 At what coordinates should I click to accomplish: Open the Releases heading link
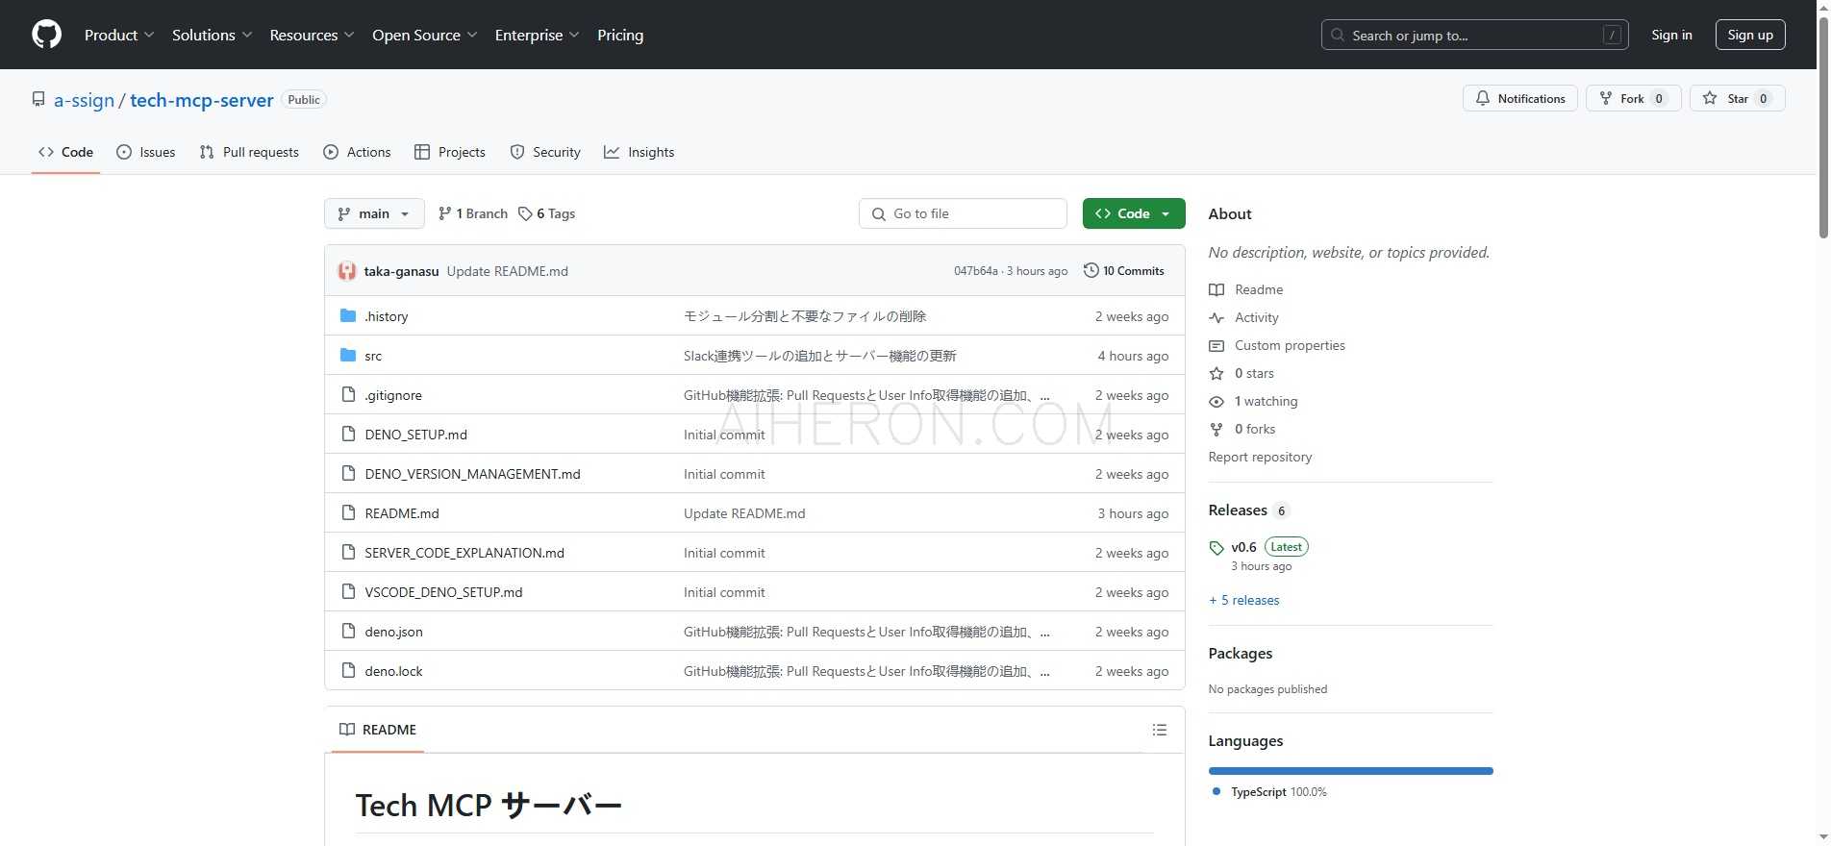coord(1238,510)
